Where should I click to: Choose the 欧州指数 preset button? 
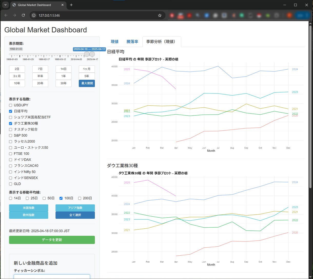29,215
